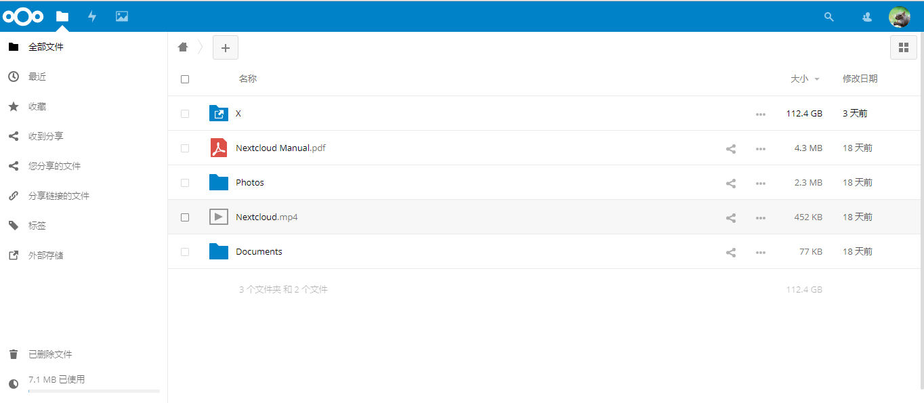Share the Nextcloud Manual.pdf file

pos(731,148)
